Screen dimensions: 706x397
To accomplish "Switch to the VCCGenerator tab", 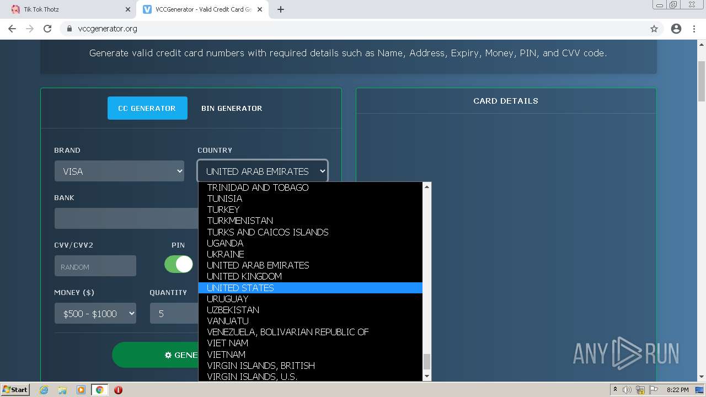I will (x=202, y=9).
